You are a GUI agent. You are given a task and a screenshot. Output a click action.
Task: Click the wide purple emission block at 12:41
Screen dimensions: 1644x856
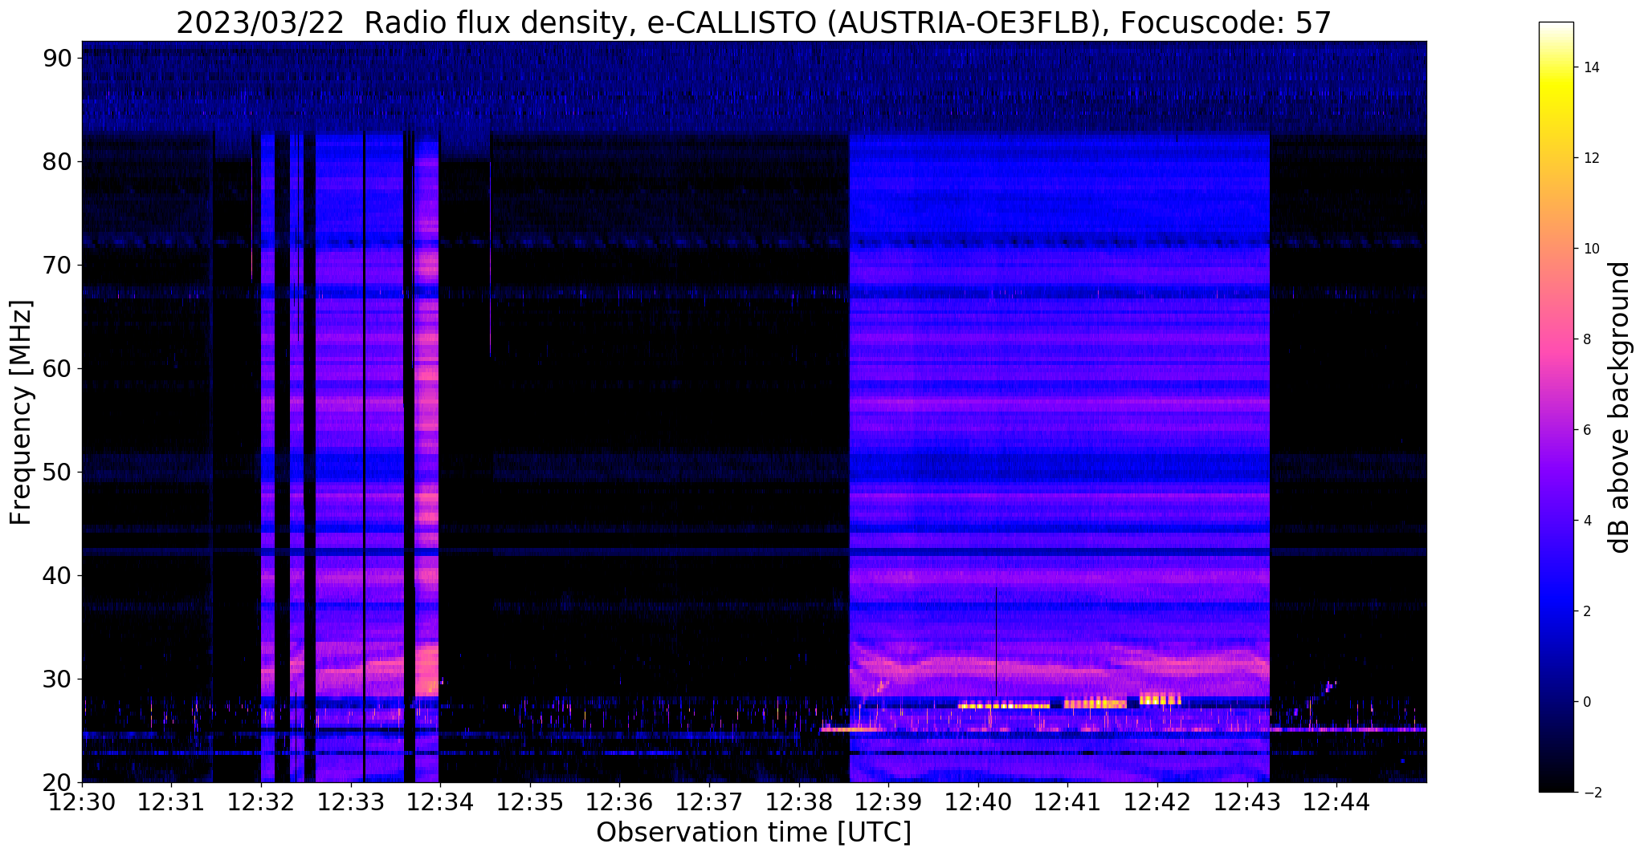coord(1059,457)
